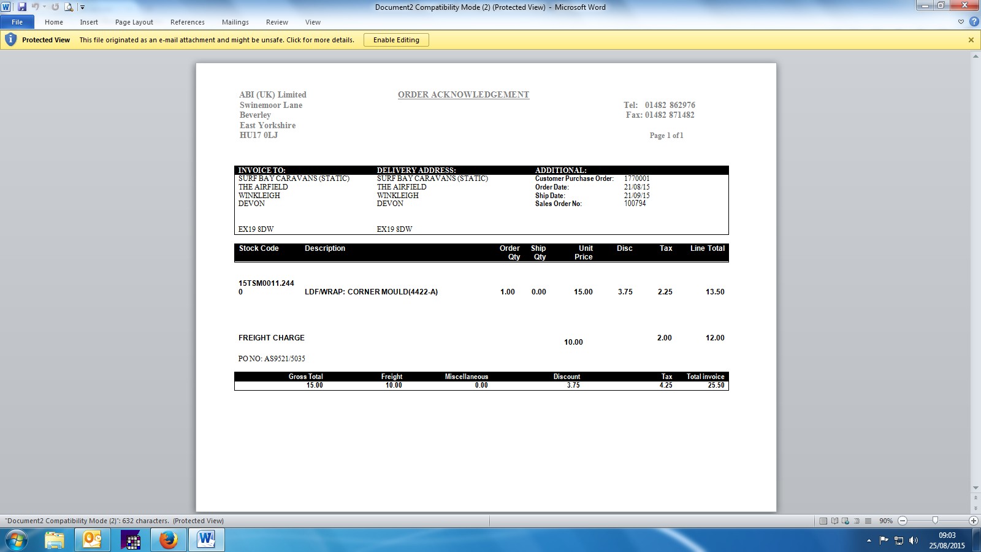Click the Tel: 01482 862976 text
Image resolution: width=981 pixels, height=552 pixels.
pyautogui.click(x=660, y=105)
